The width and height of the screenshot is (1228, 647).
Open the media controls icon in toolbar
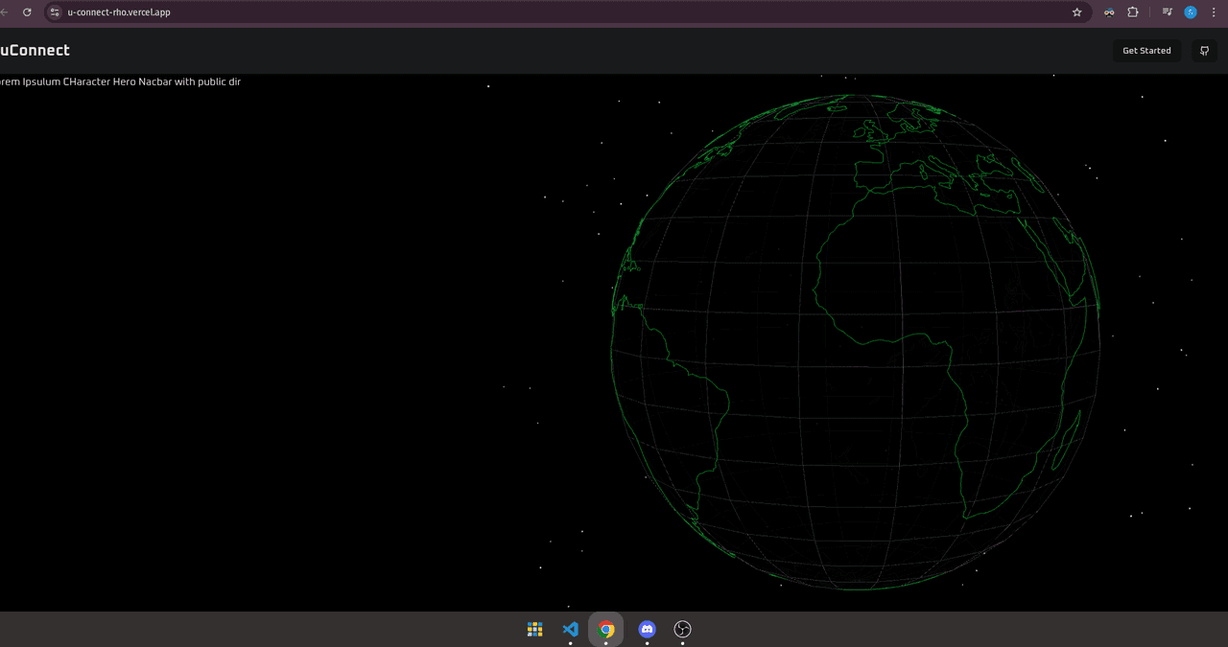1167,12
